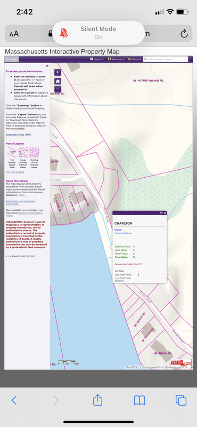Focus the Find address or place search box
Image resolution: width=197 pixels, height=427 pixels.
coord(166,59)
